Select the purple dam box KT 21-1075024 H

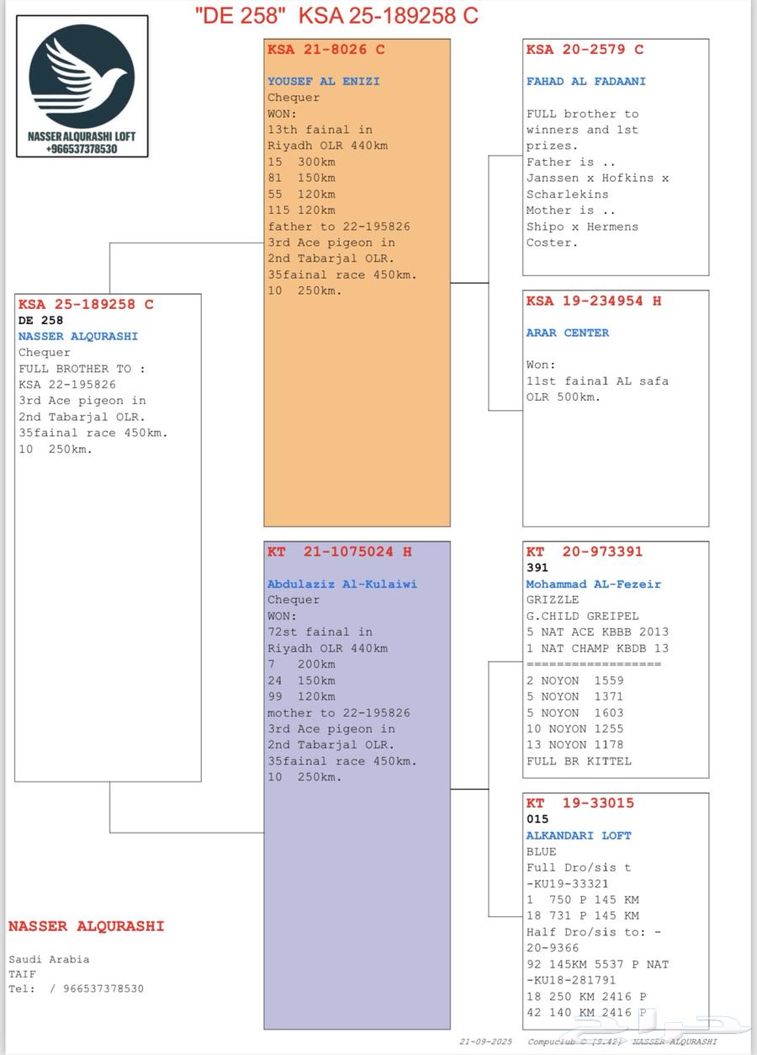click(x=357, y=884)
